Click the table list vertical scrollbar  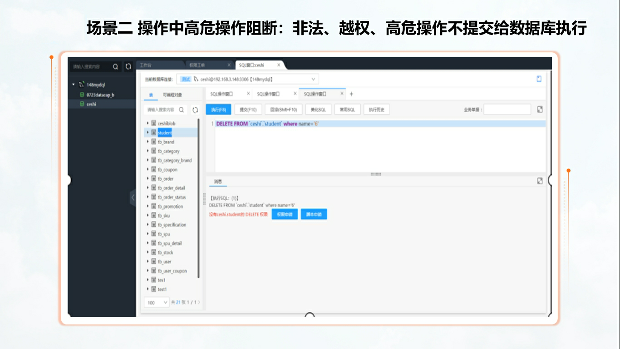click(198, 198)
